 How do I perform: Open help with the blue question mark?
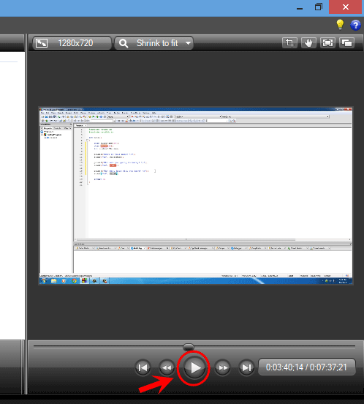[355, 25]
